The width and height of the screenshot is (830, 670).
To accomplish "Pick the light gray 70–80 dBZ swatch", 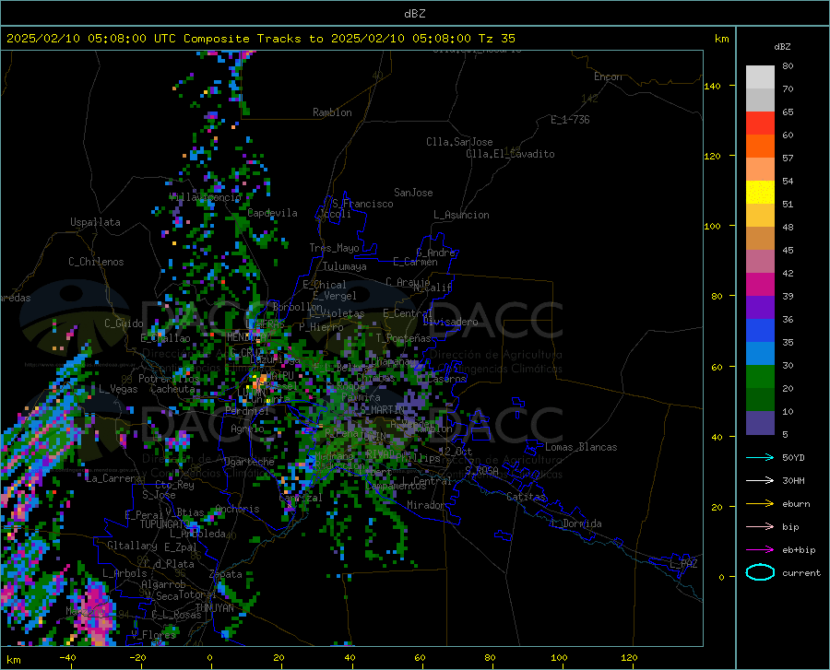I will 760,77.
